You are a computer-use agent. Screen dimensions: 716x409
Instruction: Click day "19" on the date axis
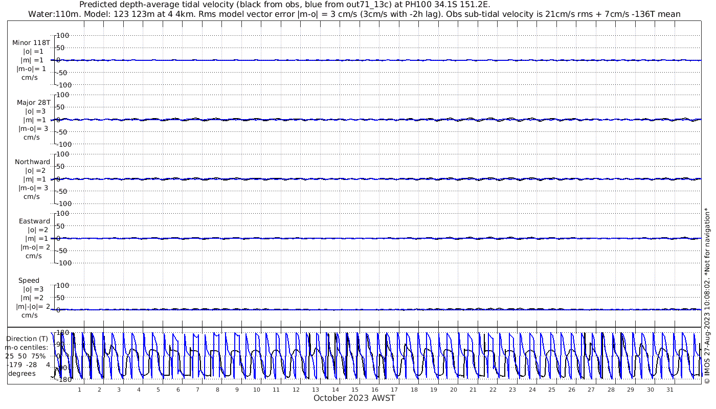pos(434,390)
